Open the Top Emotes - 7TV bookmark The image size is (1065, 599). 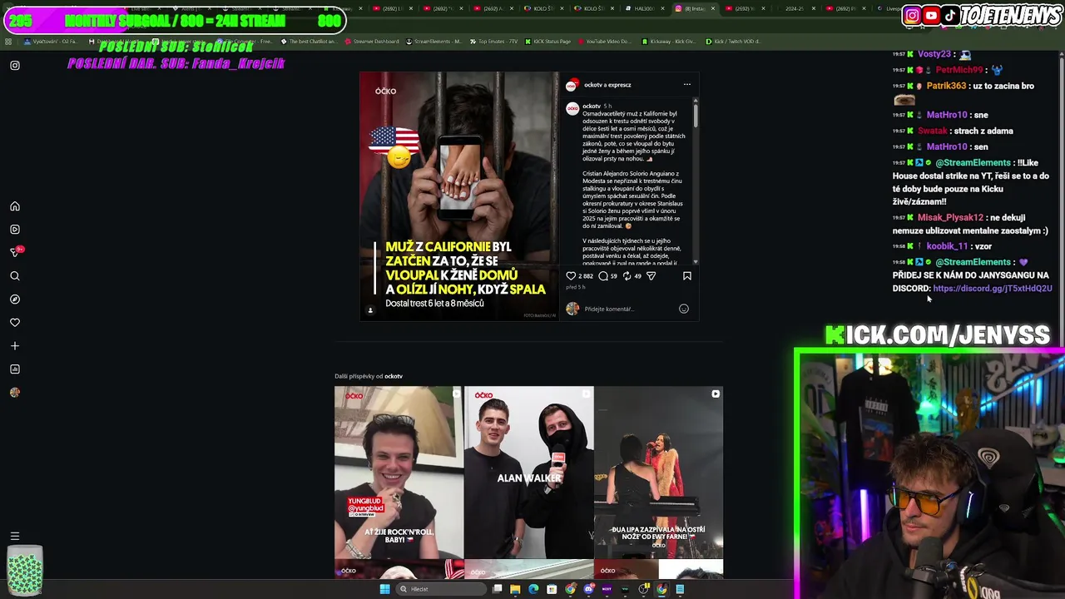point(493,42)
